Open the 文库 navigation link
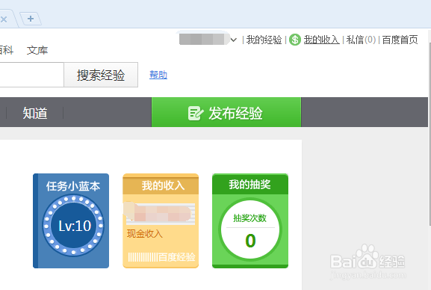Image resolution: width=431 pixels, height=290 pixels. 37,50
